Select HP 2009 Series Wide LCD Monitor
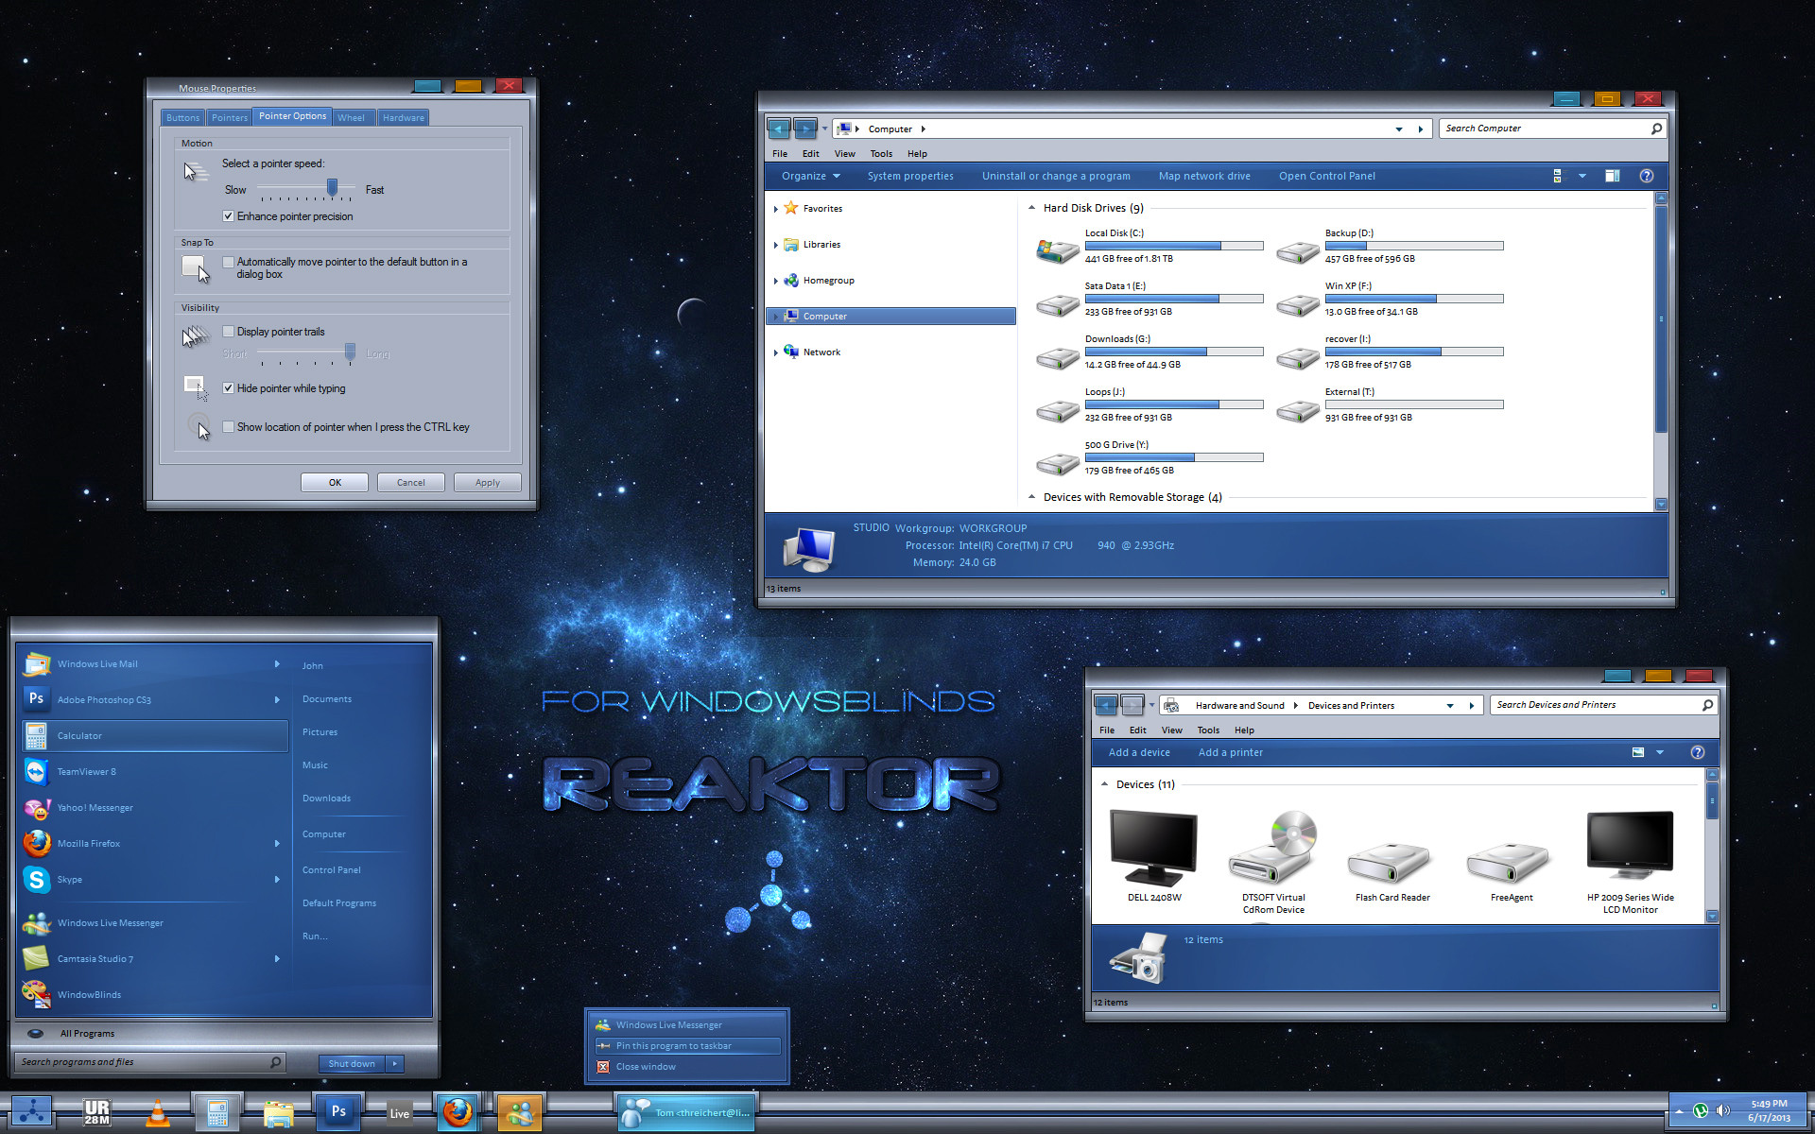 [x=1631, y=862]
